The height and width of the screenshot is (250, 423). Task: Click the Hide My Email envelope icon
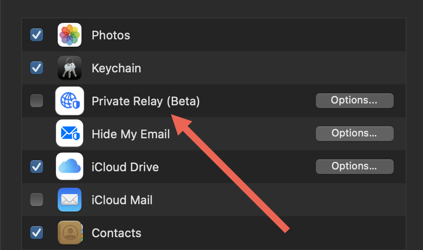pos(70,133)
